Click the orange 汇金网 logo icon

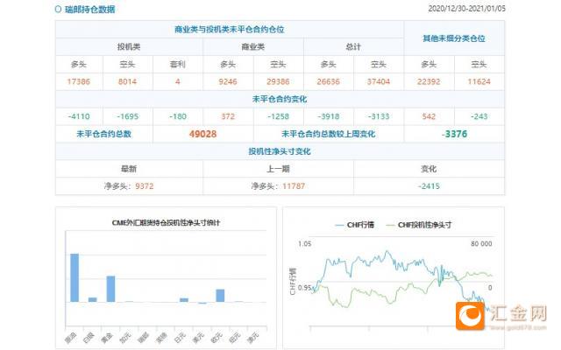point(470,316)
